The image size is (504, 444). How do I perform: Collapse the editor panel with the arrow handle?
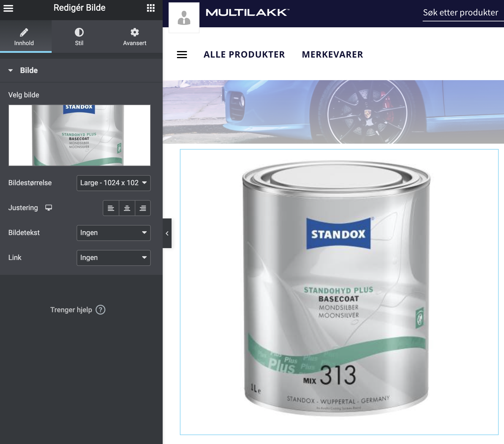click(167, 233)
